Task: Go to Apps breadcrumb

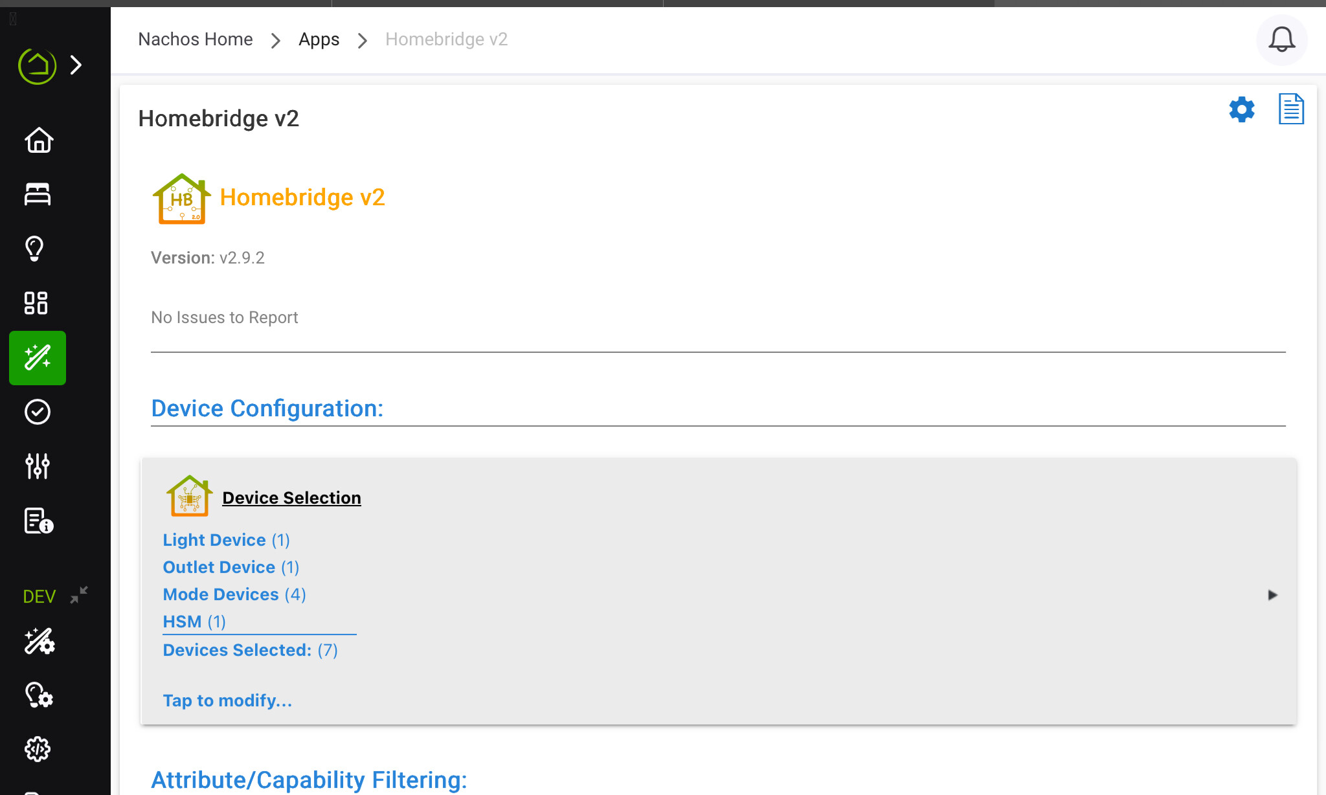Action: tap(319, 39)
